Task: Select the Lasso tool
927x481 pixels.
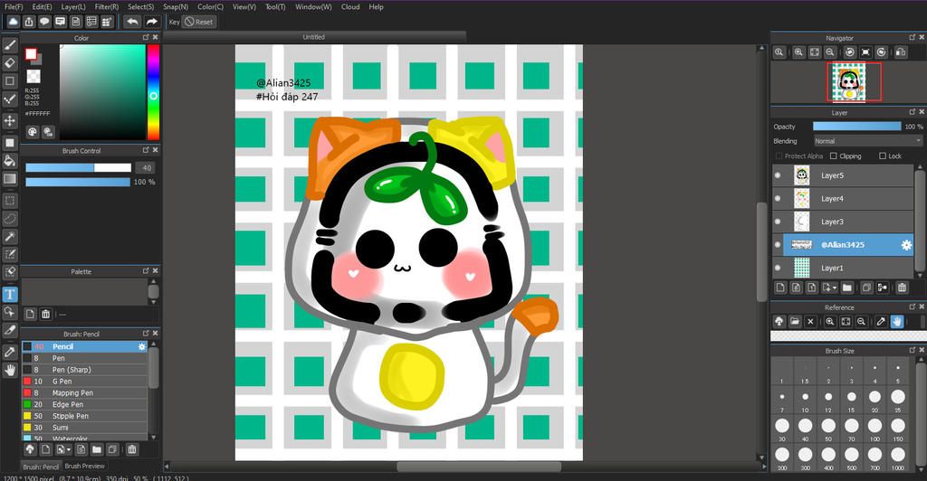Action: (10, 219)
